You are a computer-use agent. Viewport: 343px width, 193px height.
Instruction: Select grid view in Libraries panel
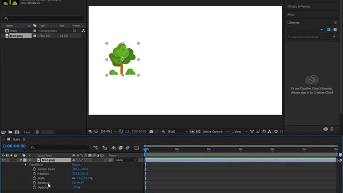pos(329,30)
